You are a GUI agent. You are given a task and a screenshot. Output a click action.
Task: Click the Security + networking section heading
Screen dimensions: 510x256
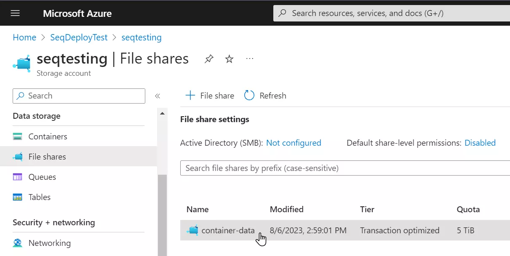click(54, 222)
